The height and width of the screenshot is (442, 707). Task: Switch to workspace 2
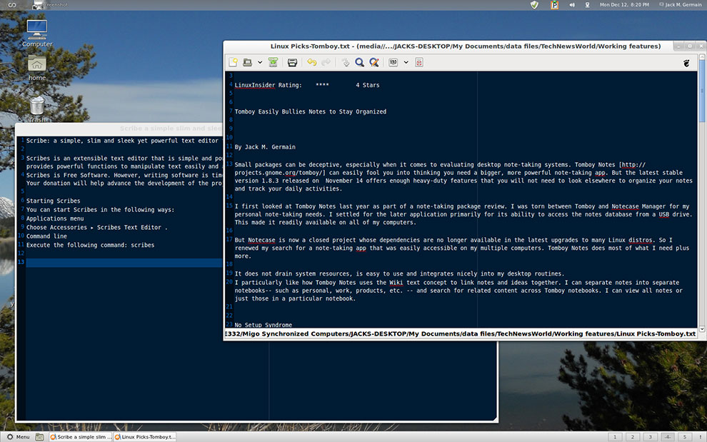[633, 436]
